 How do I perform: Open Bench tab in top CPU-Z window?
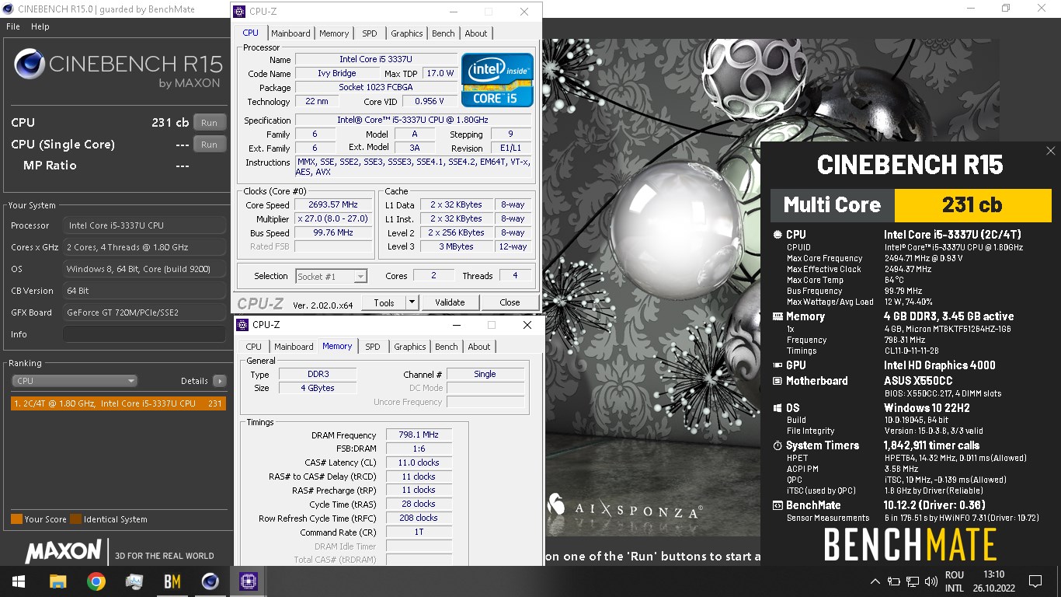(444, 33)
